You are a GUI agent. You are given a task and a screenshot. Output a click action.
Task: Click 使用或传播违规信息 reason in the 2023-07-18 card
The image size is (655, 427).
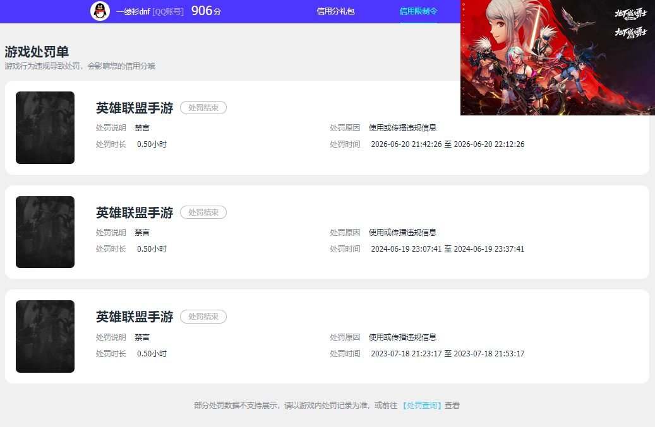(x=402, y=337)
